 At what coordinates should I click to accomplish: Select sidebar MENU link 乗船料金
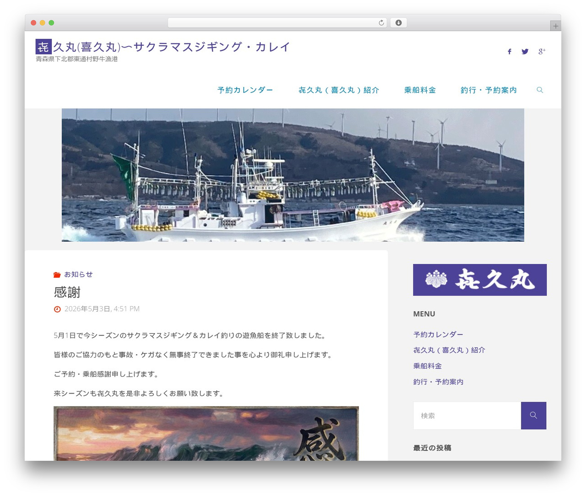pyautogui.click(x=428, y=366)
